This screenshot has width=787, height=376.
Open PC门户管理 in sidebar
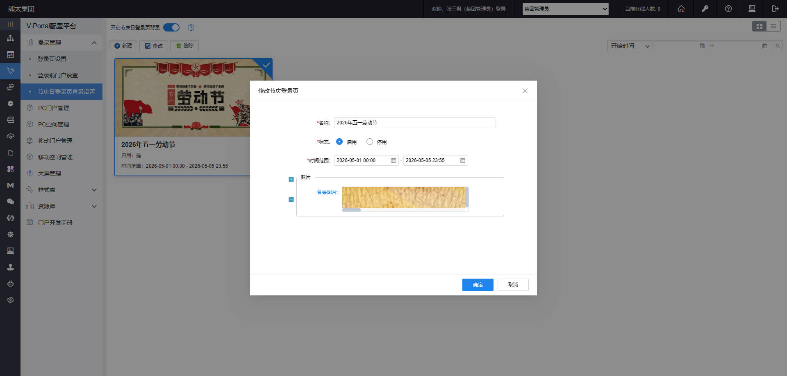tap(53, 108)
